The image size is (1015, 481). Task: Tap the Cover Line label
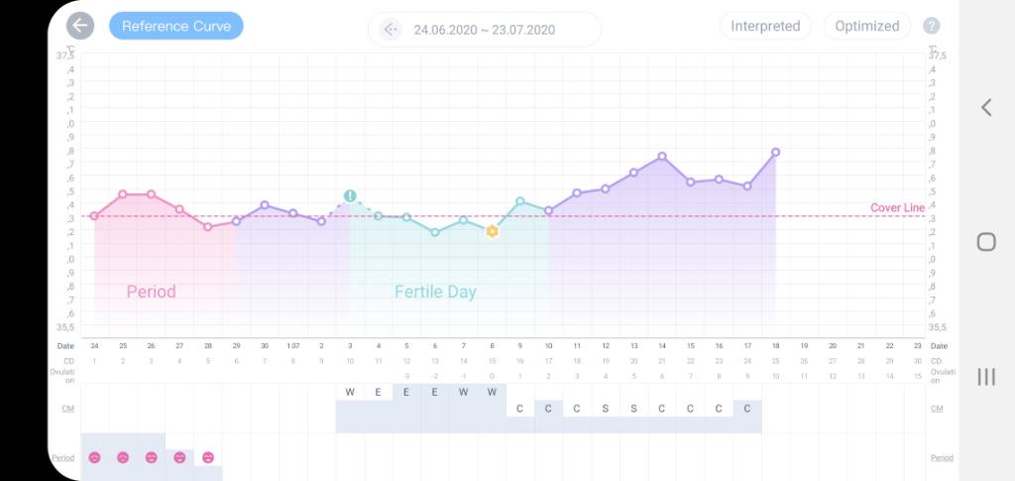(897, 208)
